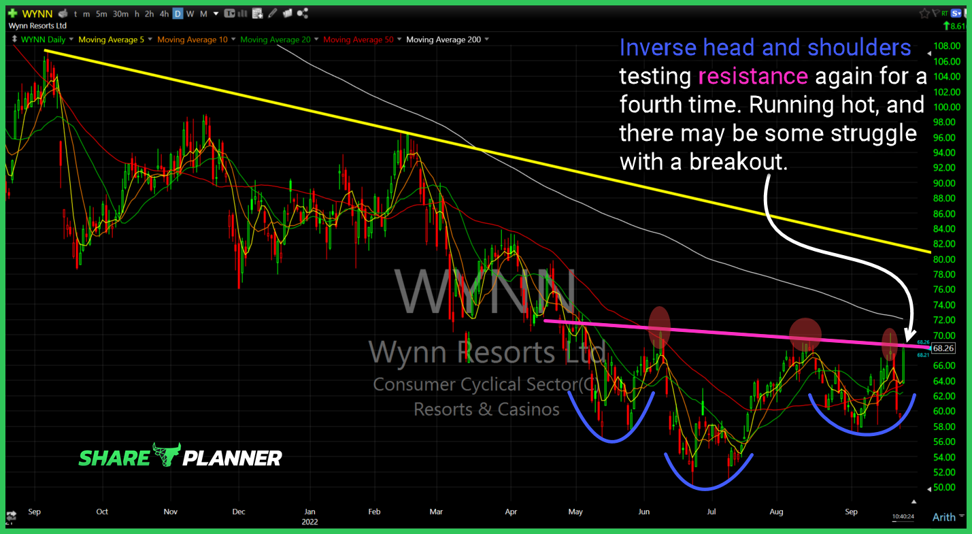Viewport: 972px width, 534px height.
Task: Click the 2022 year label on time axis
Action: (308, 522)
